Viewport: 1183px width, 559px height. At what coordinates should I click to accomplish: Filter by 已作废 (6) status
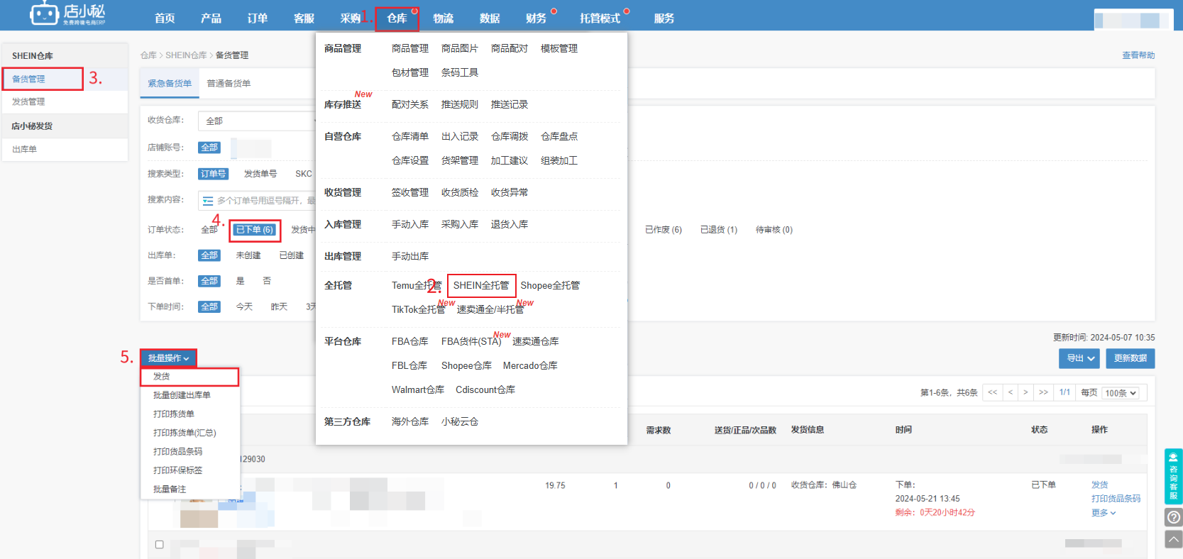click(x=664, y=230)
